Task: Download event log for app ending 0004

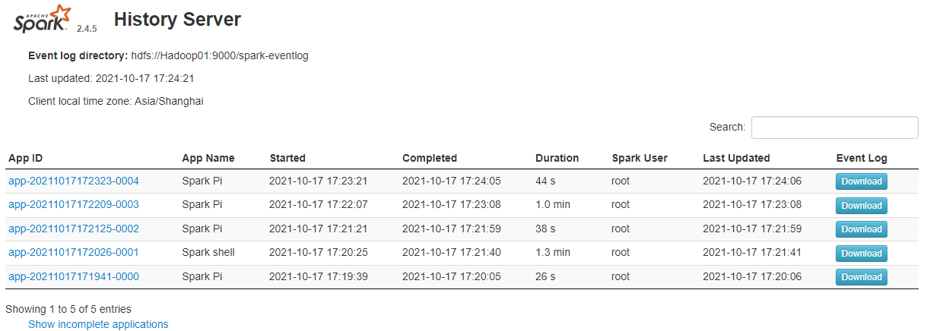Action: point(861,181)
